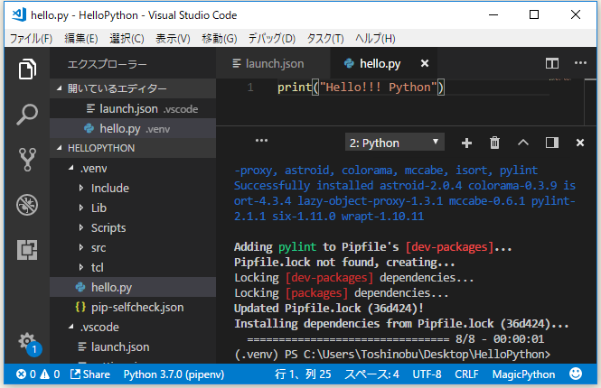601x388 pixels.
Task: Click the split editor icon
Action: [552, 63]
